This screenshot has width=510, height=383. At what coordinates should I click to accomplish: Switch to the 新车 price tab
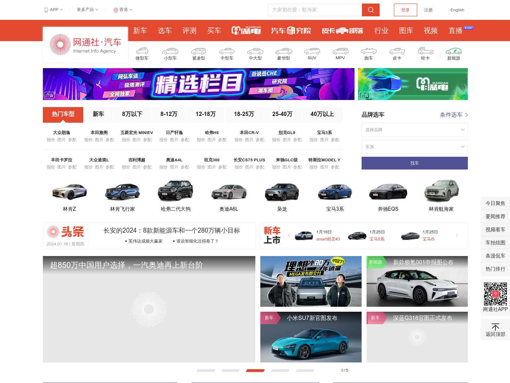pos(98,115)
